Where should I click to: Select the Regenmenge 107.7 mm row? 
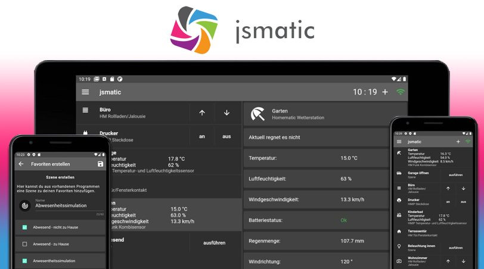[x=316, y=241]
